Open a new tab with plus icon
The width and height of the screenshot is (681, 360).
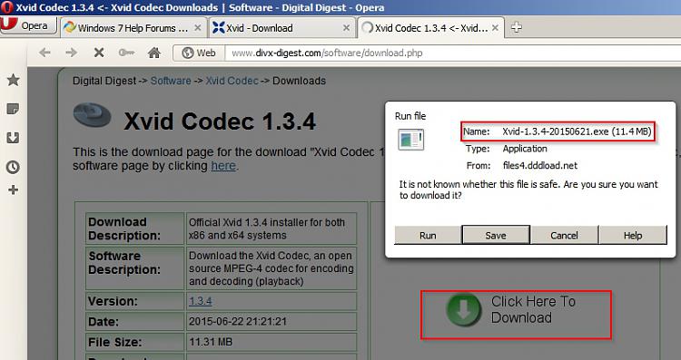[517, 27]
